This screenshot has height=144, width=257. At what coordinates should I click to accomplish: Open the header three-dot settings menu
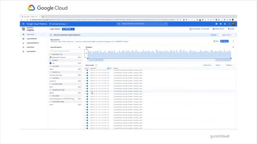[x=229, y=24]
